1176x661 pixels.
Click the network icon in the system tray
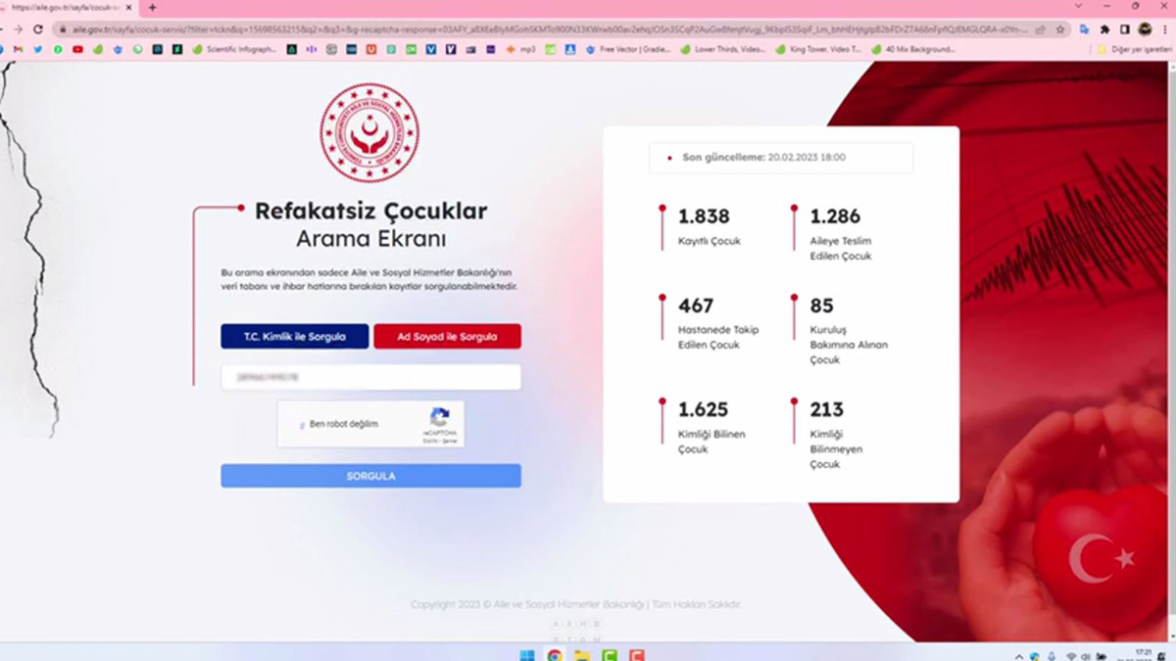click(x=1071, y=654)
